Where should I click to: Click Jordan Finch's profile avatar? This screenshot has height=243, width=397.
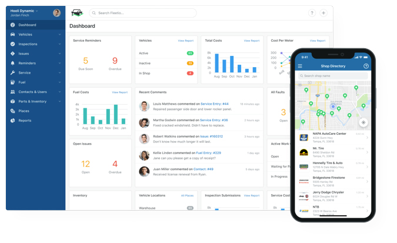(56, 13)
